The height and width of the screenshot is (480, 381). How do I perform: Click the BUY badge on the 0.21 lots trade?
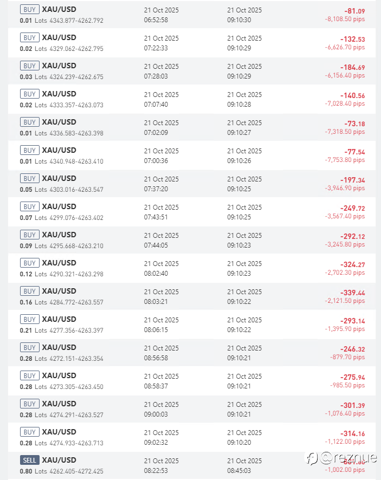(29, 320)
